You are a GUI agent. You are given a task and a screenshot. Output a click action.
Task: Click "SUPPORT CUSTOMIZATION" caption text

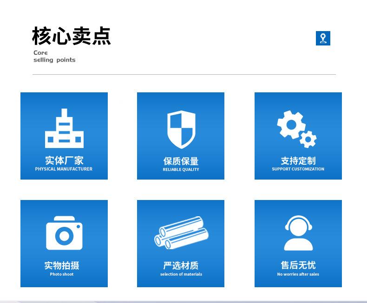[298, 169]
